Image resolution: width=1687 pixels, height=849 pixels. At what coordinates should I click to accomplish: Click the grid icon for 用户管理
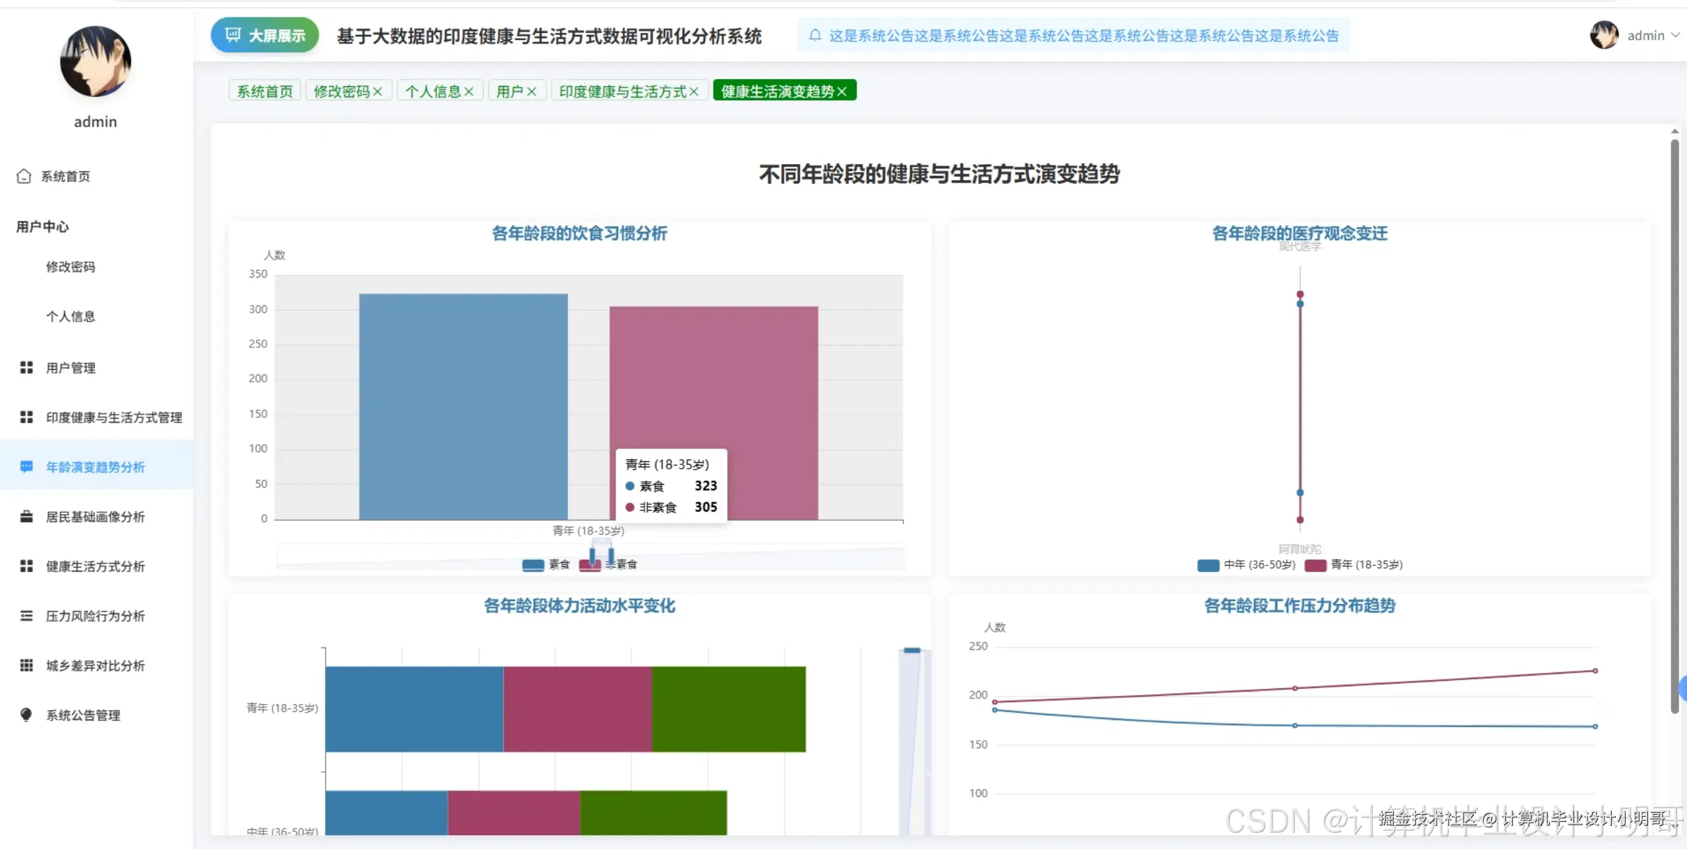[26, 367]
